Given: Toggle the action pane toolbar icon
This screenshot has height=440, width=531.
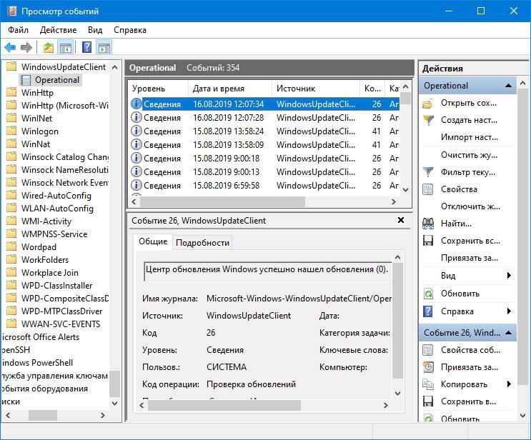Looking at the screenshot, I should (104, 47).
